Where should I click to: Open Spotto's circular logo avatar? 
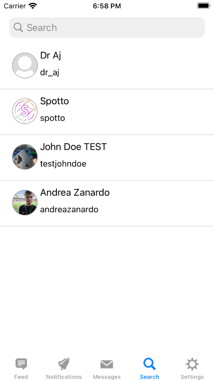pyautogui.click(x=25, y=111)
